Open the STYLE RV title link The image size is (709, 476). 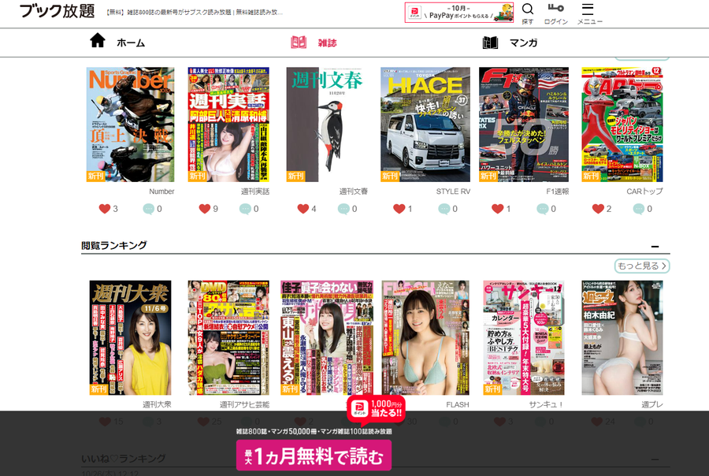(453, 192)
